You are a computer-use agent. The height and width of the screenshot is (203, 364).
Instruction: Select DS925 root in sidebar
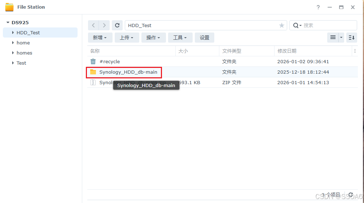(20, 22)
